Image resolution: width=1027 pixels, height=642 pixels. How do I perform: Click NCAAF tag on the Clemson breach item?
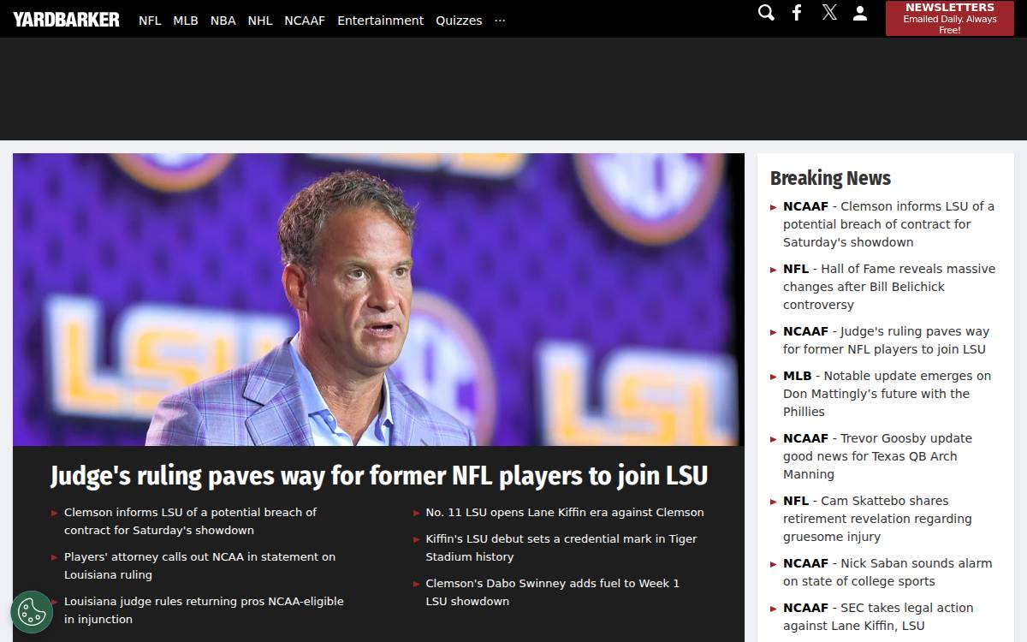805,206
